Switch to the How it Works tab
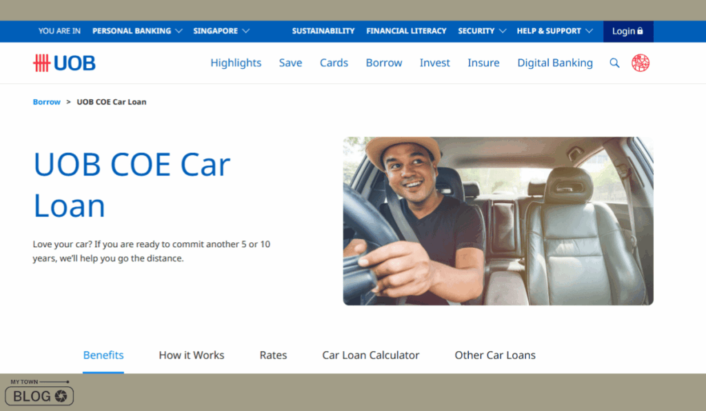This screenshot has height=411, width=706. pos(192,355)
